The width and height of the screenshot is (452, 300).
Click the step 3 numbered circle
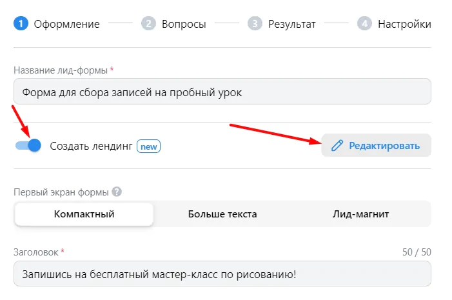point(255,23)
